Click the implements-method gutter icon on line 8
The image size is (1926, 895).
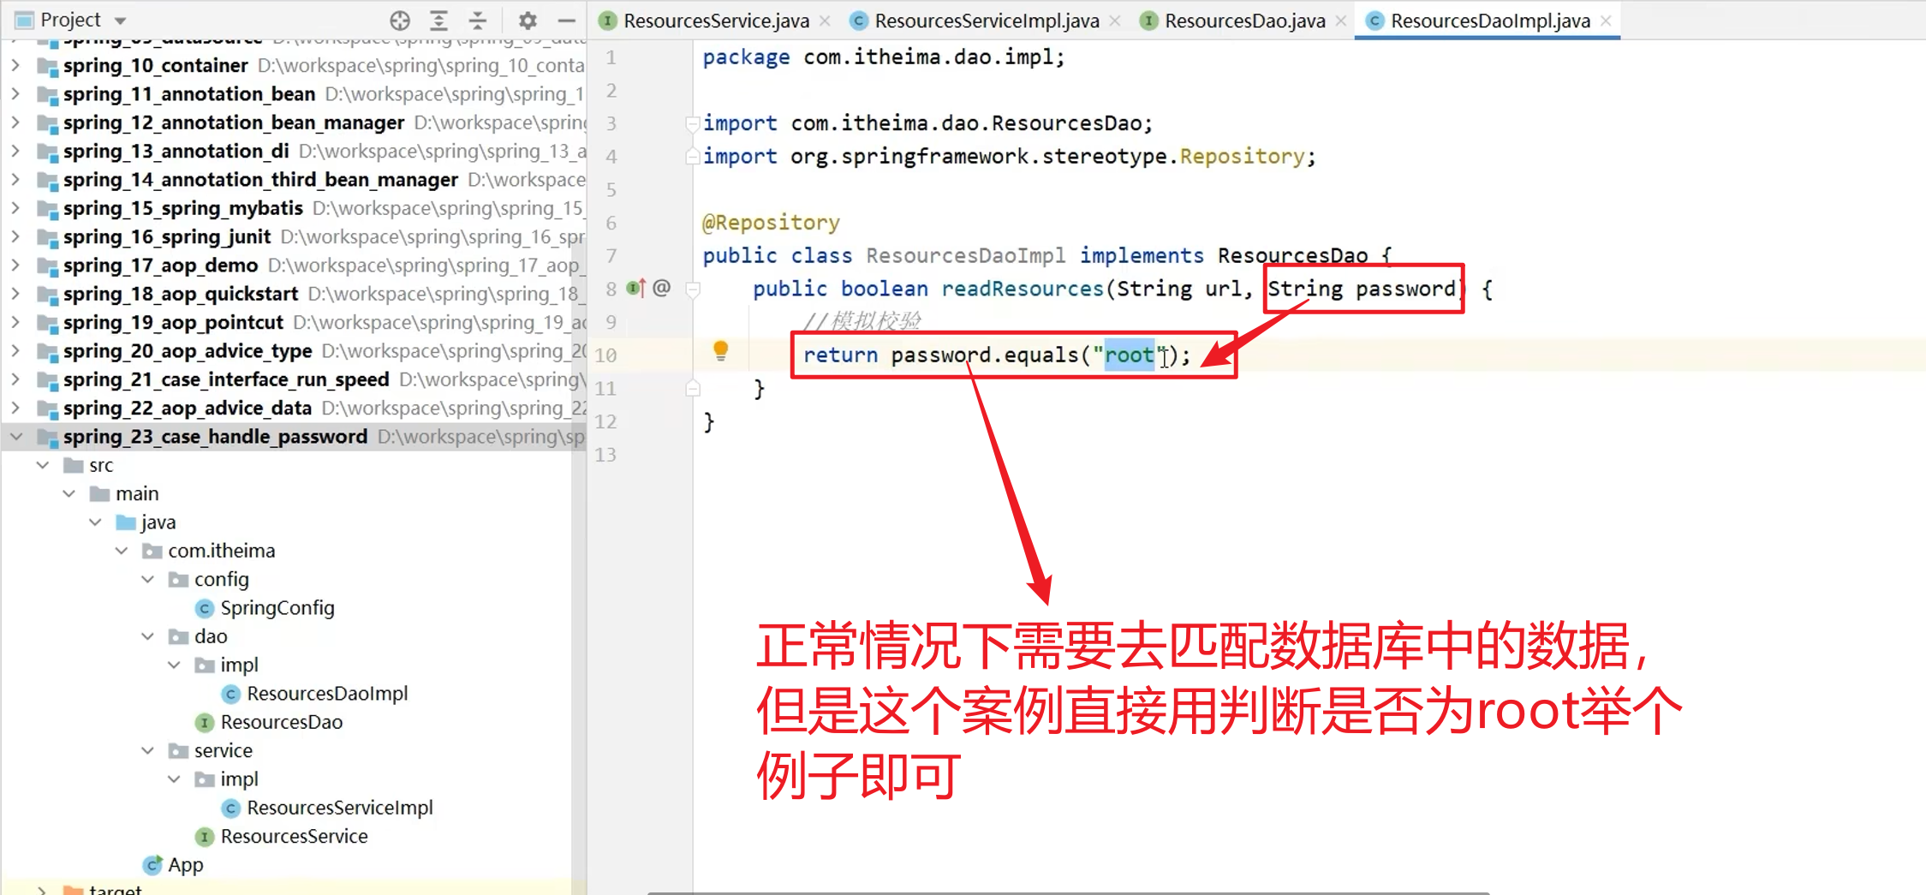[x=635, y=288]
